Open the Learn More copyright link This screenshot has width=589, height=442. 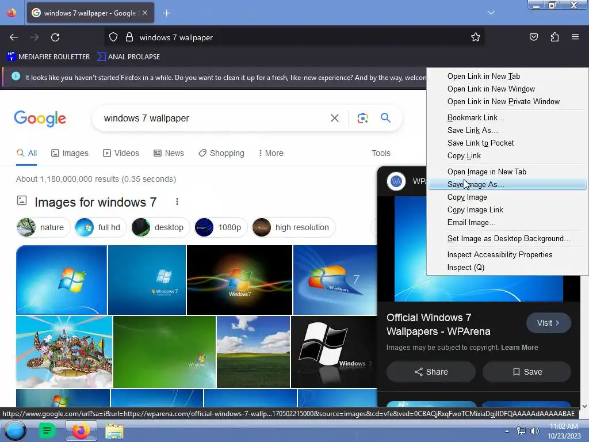[519, 348]
